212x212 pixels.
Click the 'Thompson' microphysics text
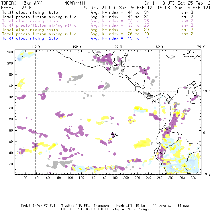[101, 206]
